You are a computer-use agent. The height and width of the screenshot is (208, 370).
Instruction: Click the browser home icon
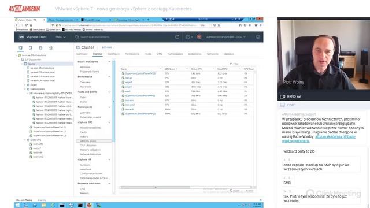(x=31, y=25)
